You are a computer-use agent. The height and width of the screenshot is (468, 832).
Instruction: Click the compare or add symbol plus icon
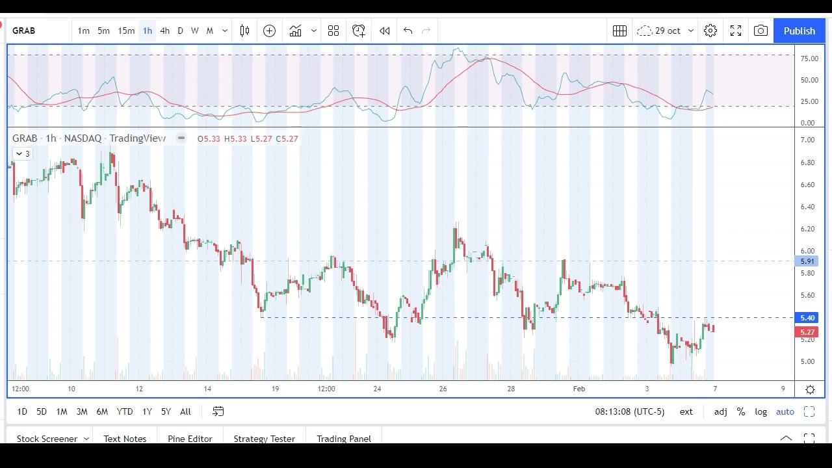click(269, 31)
